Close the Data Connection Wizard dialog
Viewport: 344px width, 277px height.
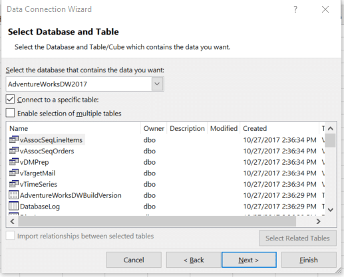tap(325, 9)
